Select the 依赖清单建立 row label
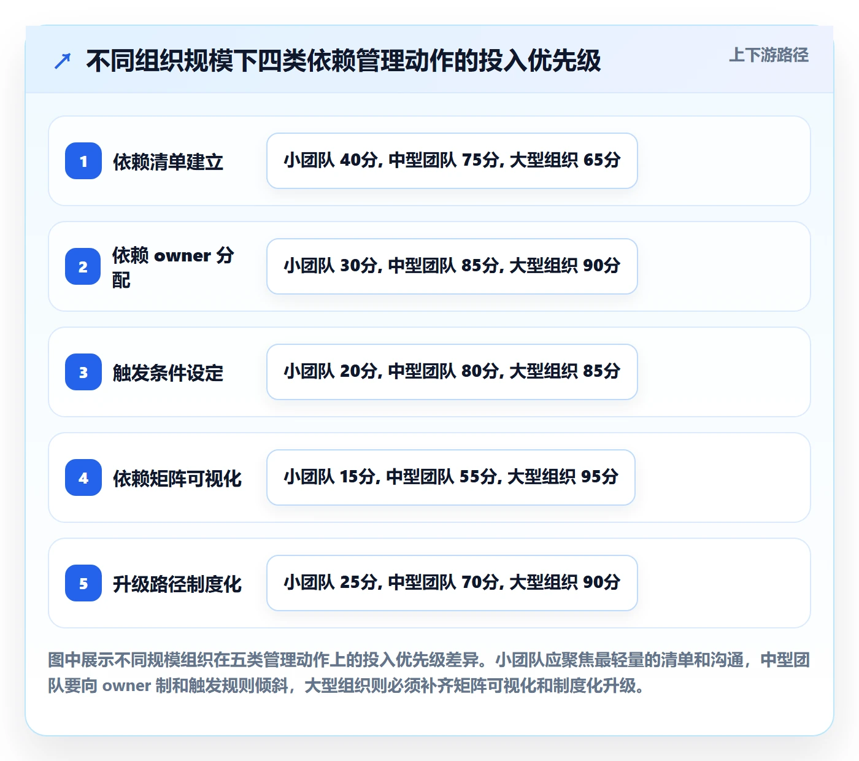Viewport: 859px width, 761px height. [x=168, y=161]
